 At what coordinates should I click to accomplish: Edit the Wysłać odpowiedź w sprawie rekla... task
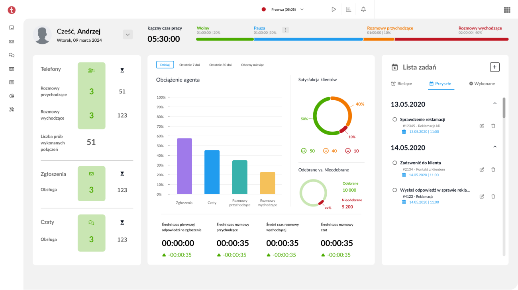(x=482, y=196)
